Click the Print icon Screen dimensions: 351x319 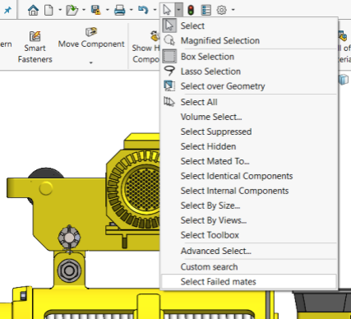pos(119,11)
